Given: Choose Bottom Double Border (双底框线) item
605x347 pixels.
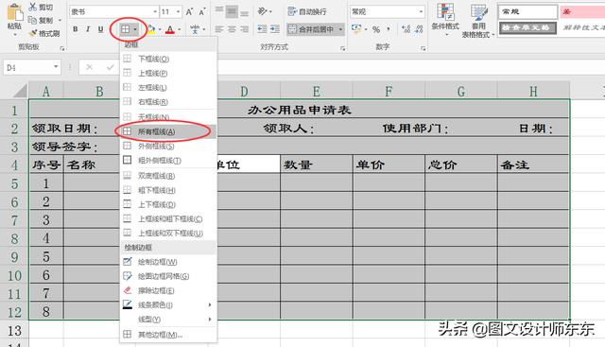Looking at the screenshot, I should click(168, 176).
